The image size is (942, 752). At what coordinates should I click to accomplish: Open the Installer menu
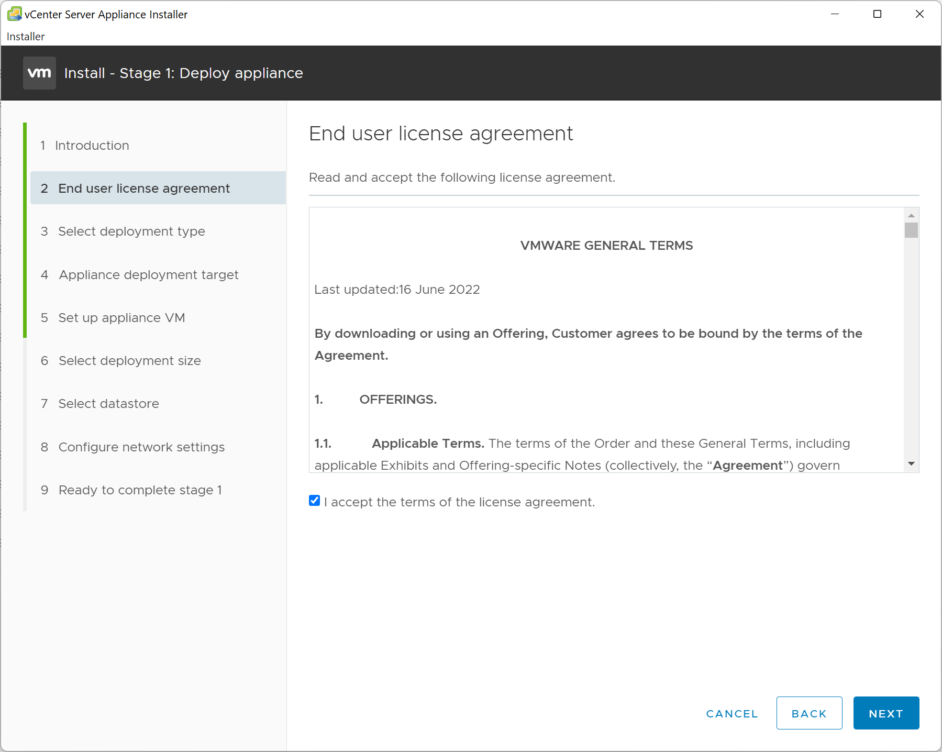click(x=25, y=36)
